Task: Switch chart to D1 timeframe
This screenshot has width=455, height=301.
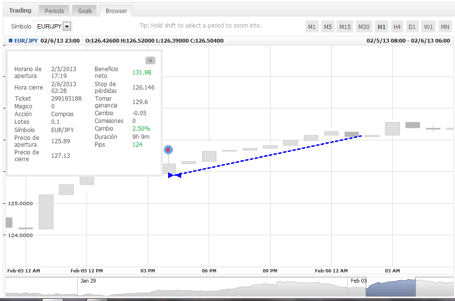Action: click(x=412, y=27)
